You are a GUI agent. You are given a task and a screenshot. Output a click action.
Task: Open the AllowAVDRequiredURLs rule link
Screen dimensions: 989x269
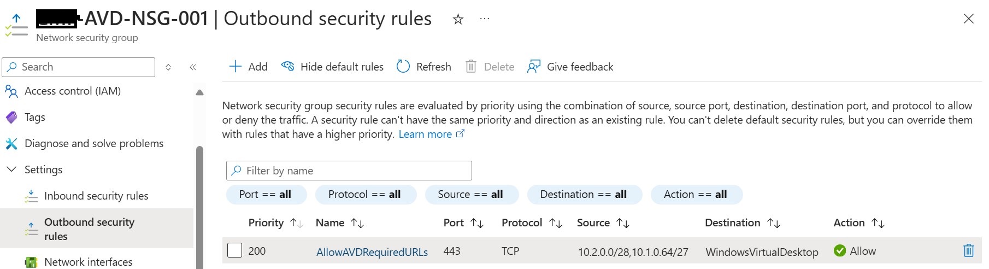(x=372, y=252)
